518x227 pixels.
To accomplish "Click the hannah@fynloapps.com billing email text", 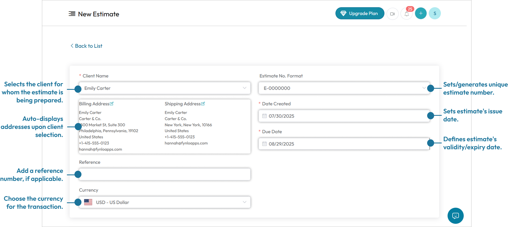I will (x=101, y=149).
